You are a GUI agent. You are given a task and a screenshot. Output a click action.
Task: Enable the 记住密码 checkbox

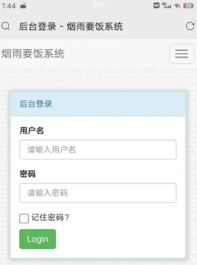pos(24,218)
